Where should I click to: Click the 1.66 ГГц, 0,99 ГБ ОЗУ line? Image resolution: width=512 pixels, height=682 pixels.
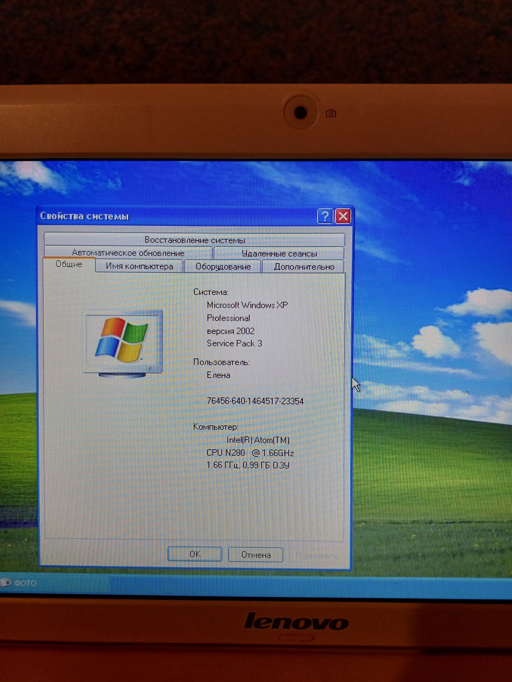click(248, 465)
